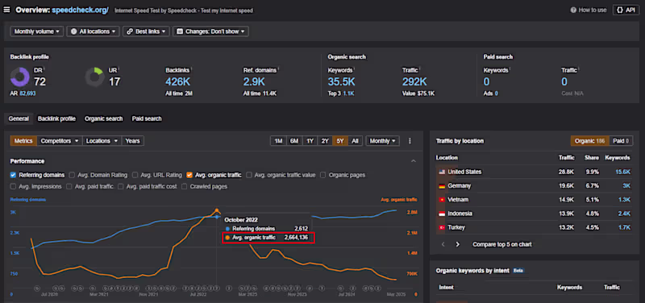Check the Avg. impressions checkbox
The width and height of the screenshot is (645, 303).
point(14,187)
